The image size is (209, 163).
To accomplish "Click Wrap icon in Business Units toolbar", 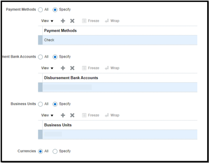I will pyautogui.click(x=107, y=115).
